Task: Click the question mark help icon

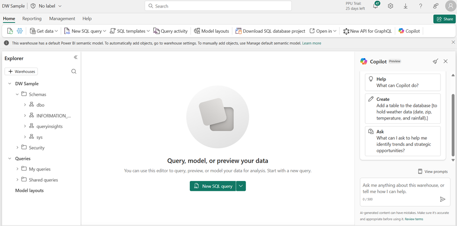Action: 420,6
